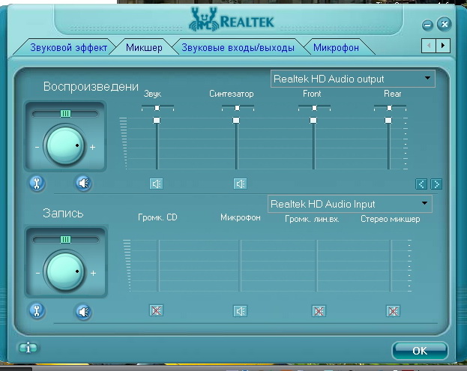Open recording settings wrench icon
The height and width of the screenshot is (371, 467).
pyautogui.click(x=36, y=310)
